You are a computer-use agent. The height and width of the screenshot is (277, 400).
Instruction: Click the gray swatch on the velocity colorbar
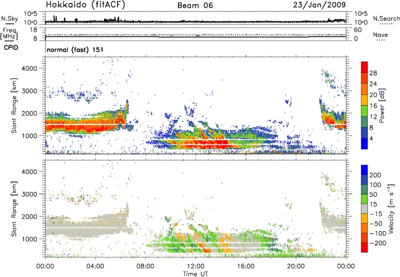coord(364,208)
